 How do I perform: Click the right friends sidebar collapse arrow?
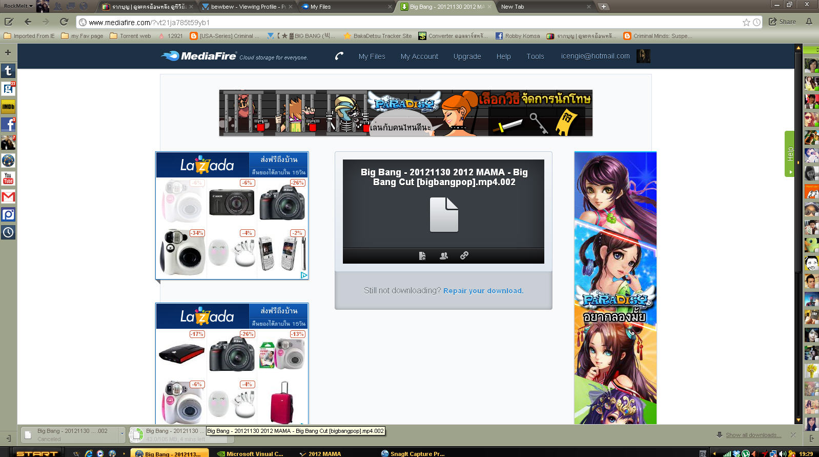811,438
